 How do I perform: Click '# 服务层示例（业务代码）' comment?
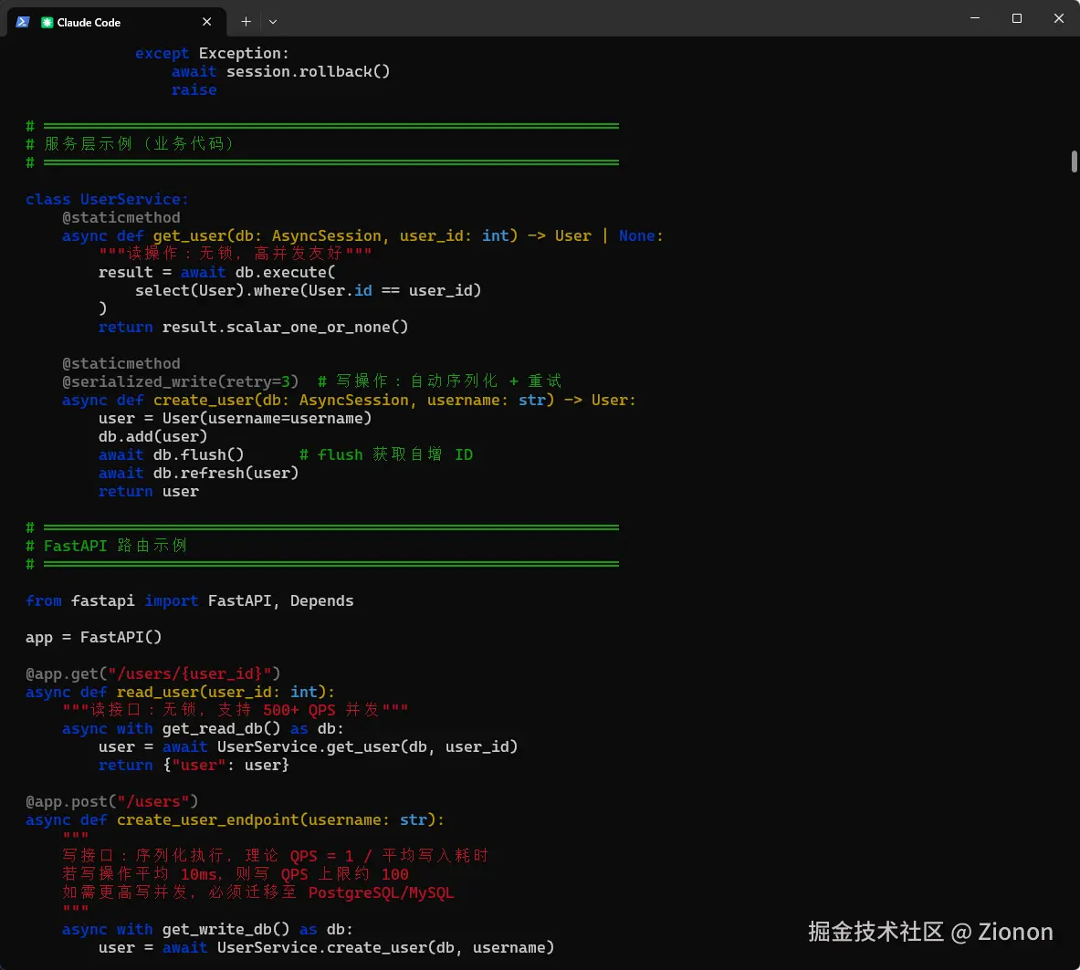pos(131,143)
